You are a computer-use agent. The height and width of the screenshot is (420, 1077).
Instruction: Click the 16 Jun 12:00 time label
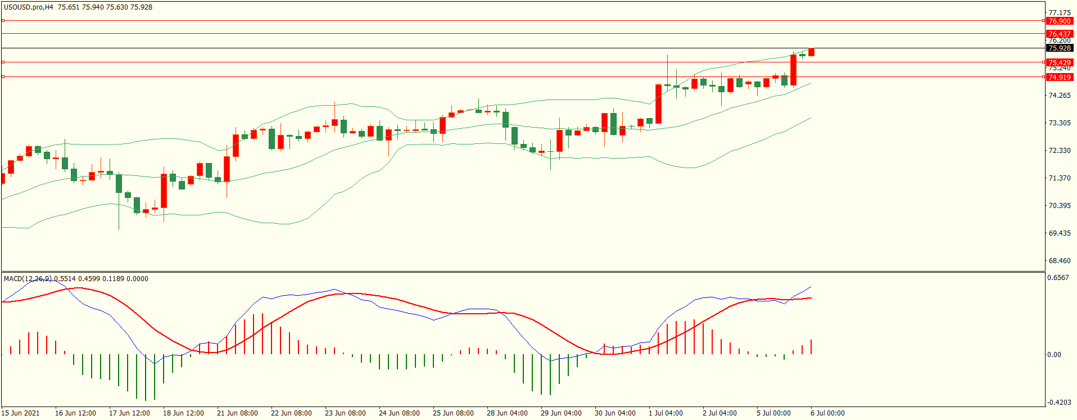pos(75,413)
